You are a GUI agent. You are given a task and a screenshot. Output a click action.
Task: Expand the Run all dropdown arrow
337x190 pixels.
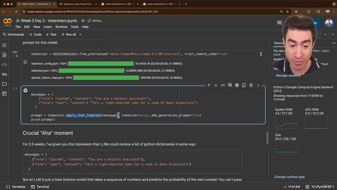(x=81, y=34)
